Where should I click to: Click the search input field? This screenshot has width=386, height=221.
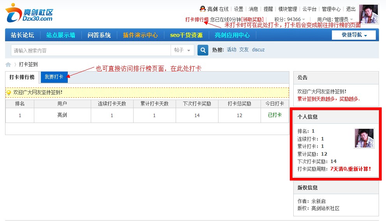[x=91, y=50]
